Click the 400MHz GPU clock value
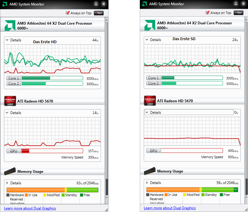 233,151
